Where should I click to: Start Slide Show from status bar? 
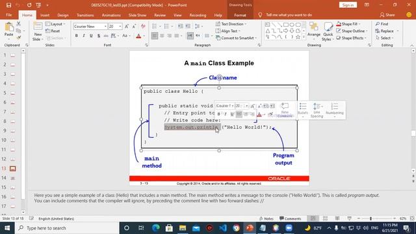[350, 218]
